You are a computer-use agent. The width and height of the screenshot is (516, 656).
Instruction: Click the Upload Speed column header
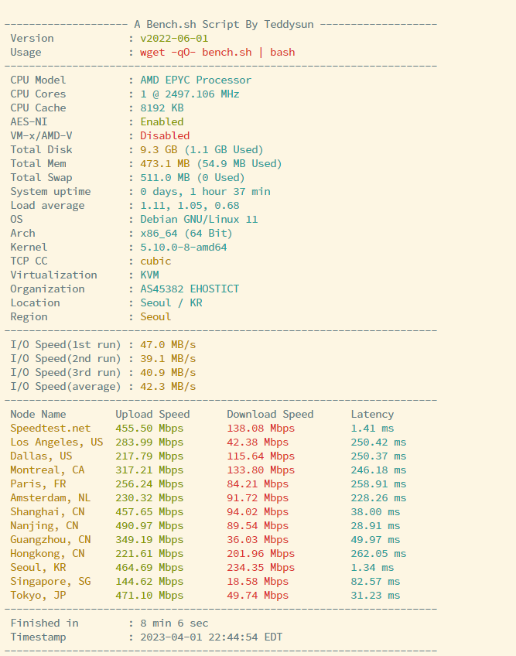[x=152, y=415]
